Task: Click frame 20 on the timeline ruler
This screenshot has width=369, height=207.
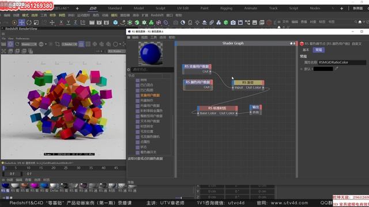Action: [x=53, y=168]
